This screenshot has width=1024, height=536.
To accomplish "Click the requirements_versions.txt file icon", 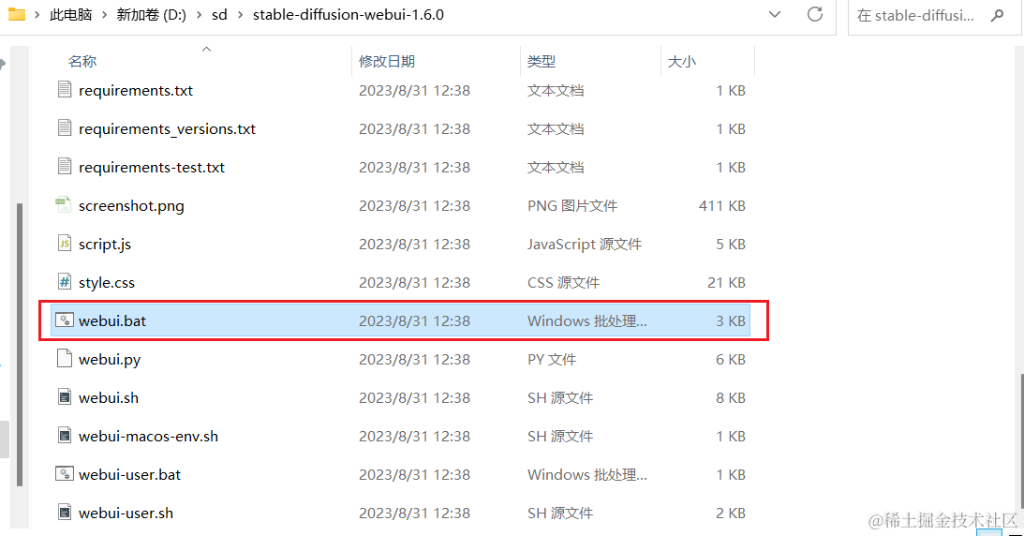I will click(64, 128).
